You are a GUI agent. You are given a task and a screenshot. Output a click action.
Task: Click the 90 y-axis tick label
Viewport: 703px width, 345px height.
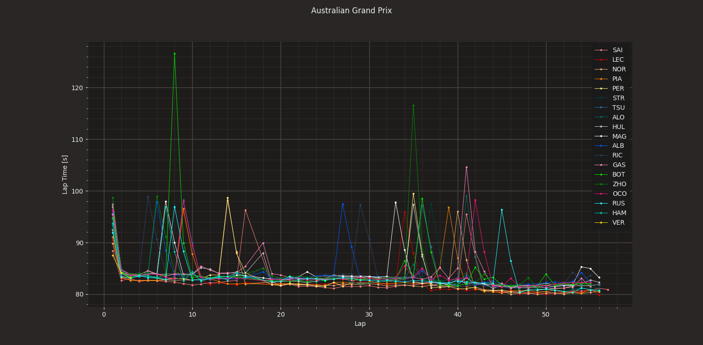(79, 243)
